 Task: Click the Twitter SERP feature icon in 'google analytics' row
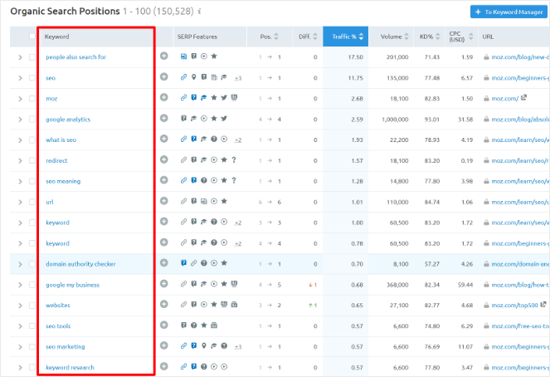click(224, 119)
